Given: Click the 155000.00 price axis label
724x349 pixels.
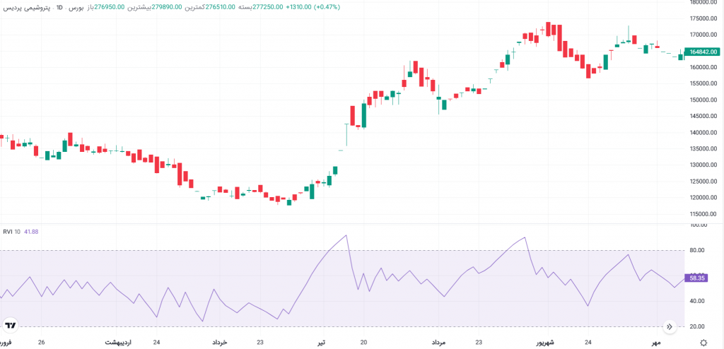Looking at the screenshot, I should [703, 83].
